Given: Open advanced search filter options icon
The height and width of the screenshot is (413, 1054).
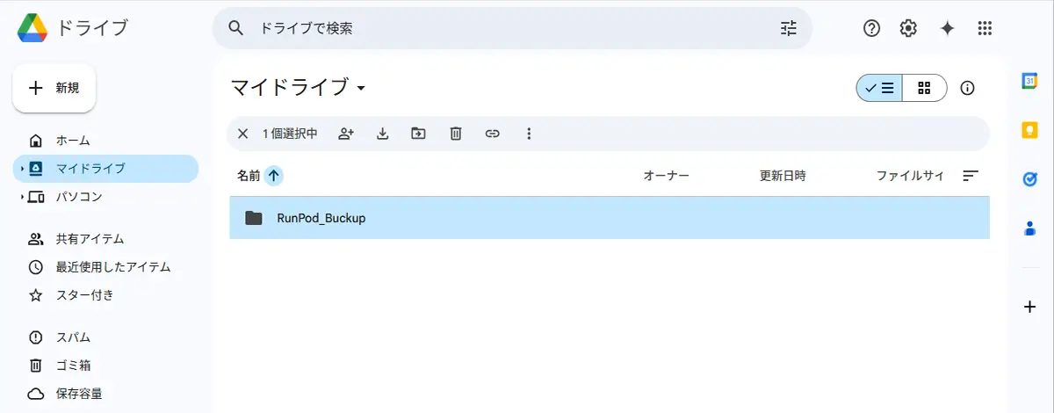Looking at the screenshot, I should [x=789, y=28].
